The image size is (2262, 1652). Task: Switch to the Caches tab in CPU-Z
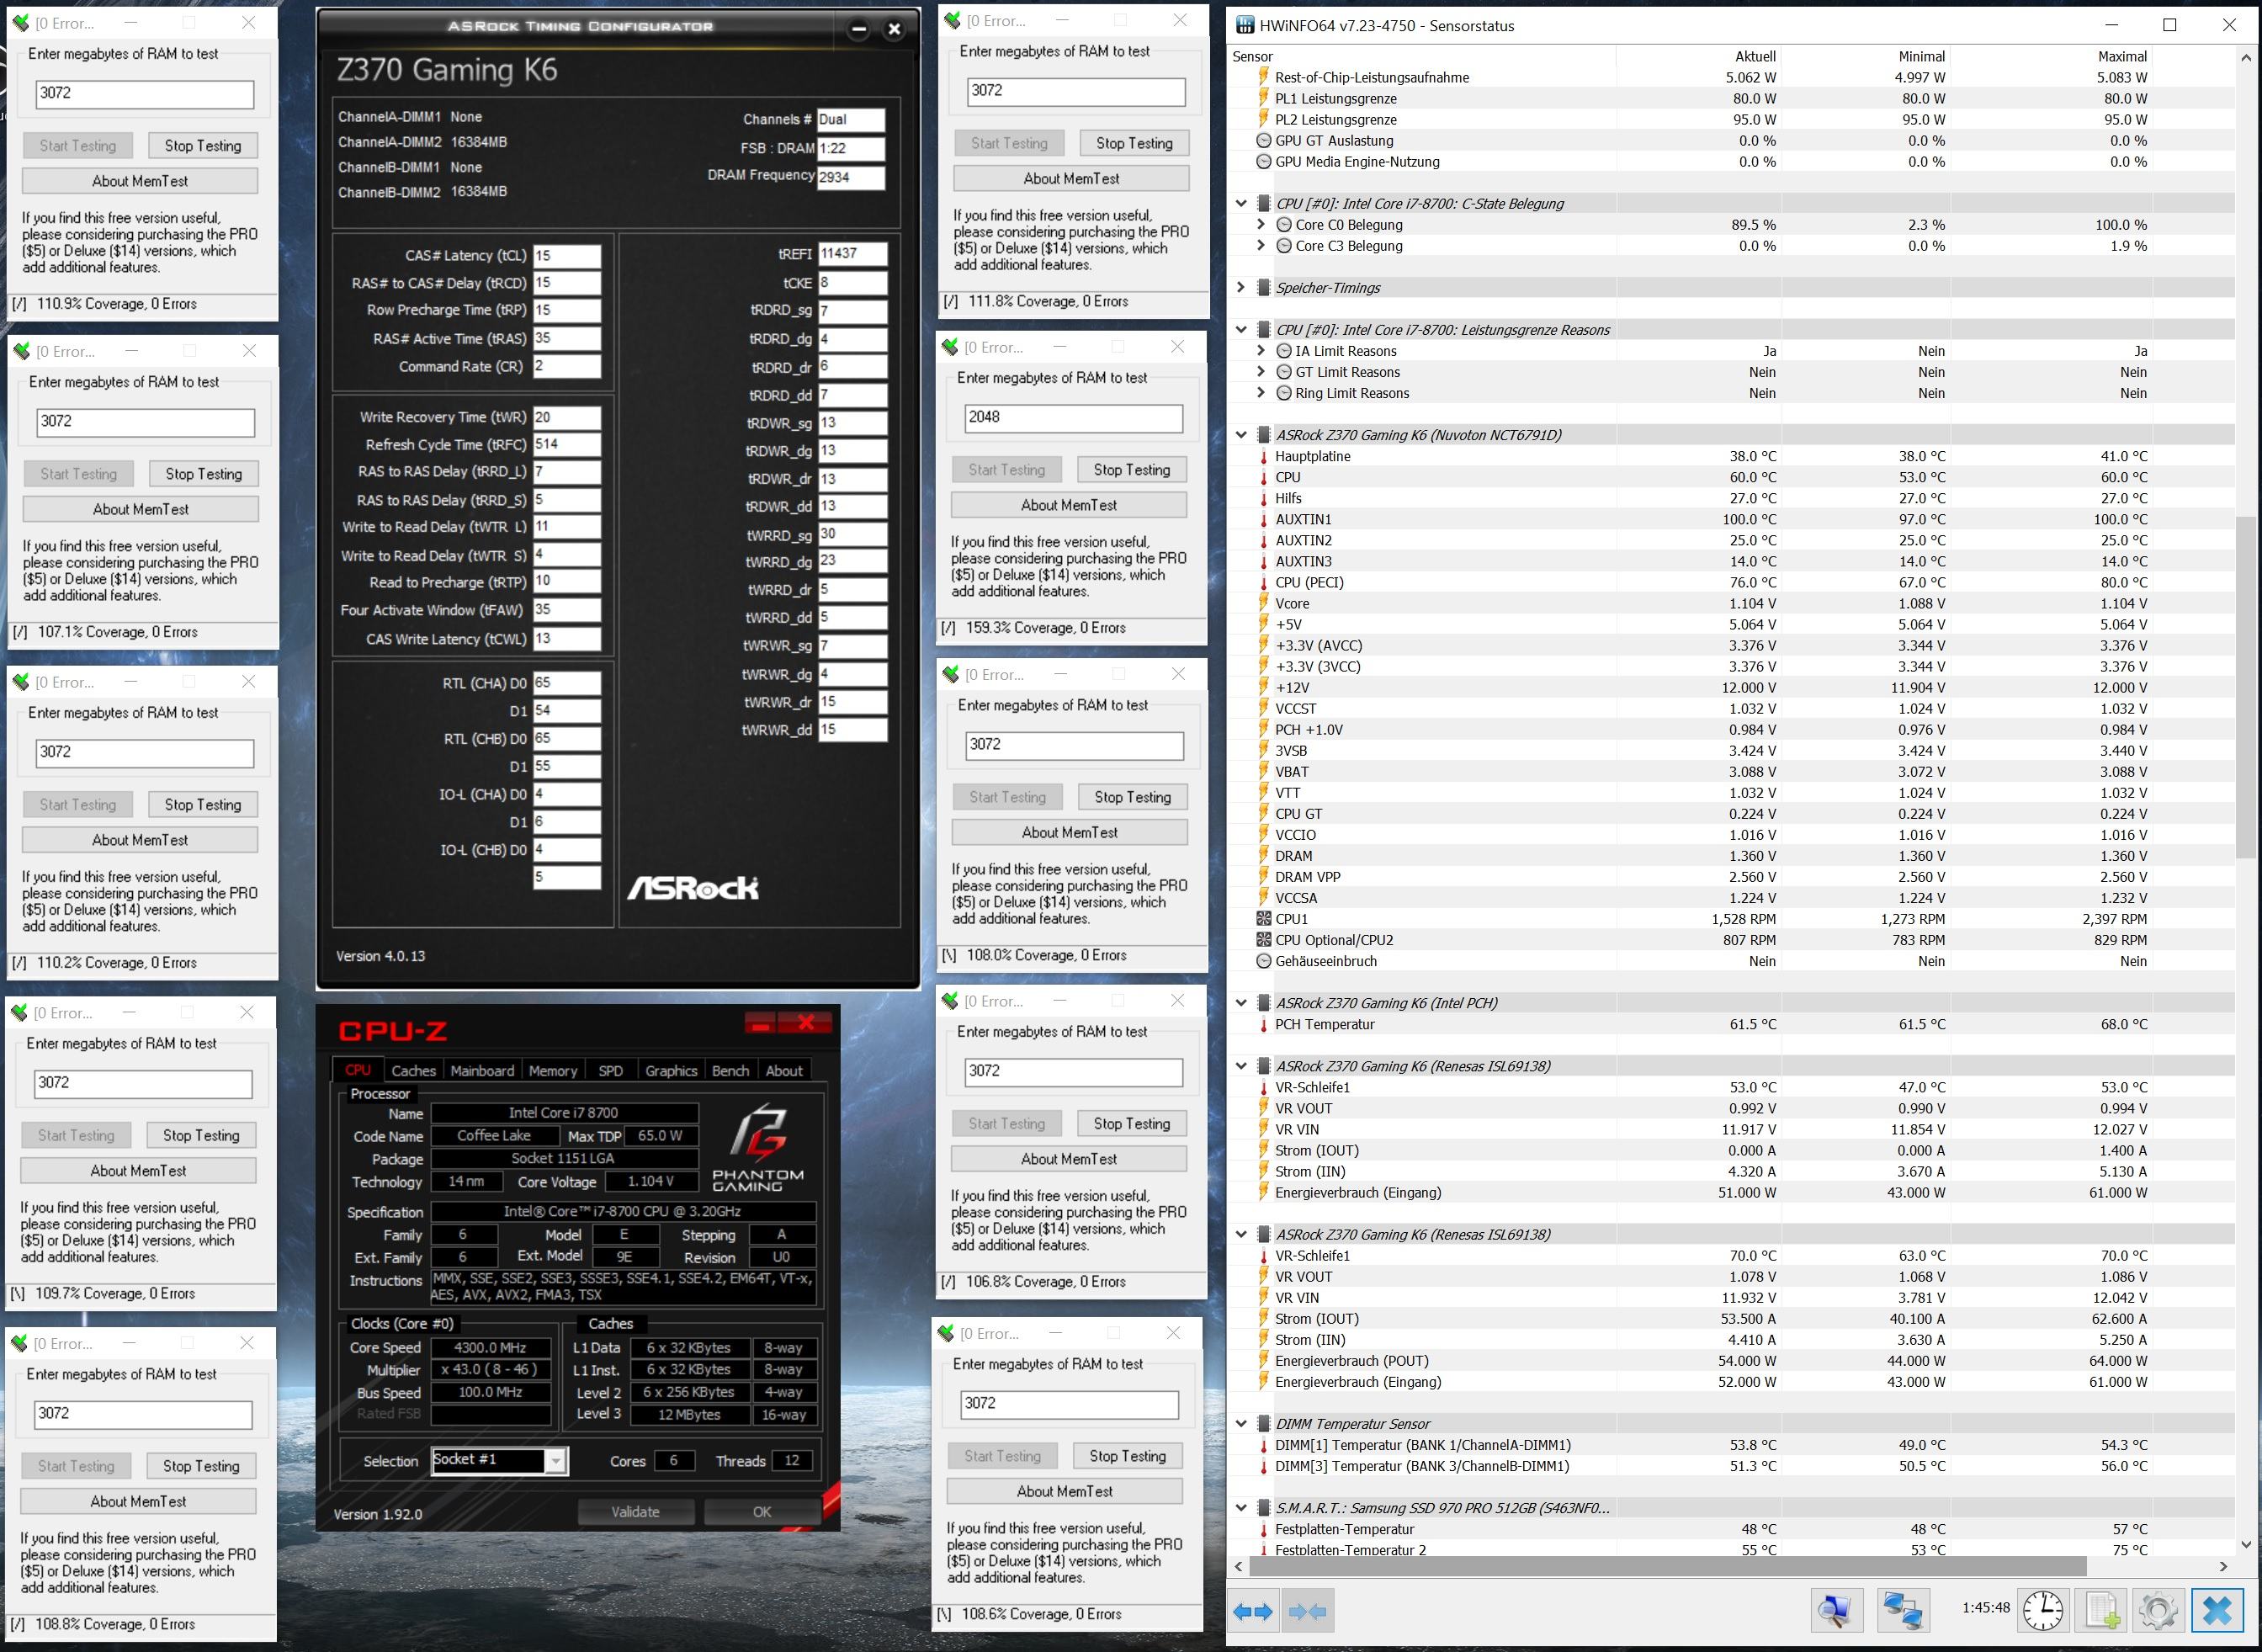pyautogui.click(x=413, y=1070)
